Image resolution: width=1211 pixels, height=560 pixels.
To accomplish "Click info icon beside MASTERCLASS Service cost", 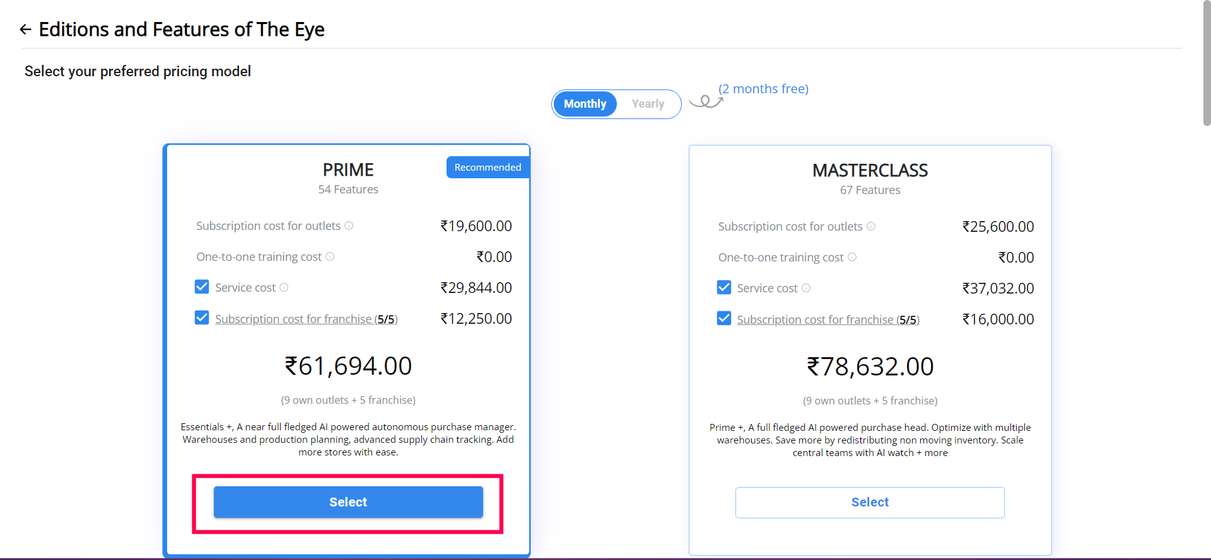I will [806, 288].
